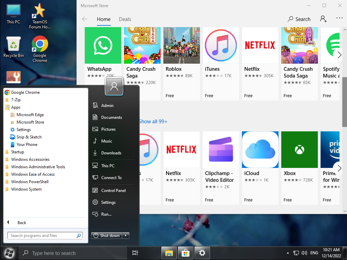Select the Roblox app thumbnail
This screenshot has width=347, height=260.
[x=181, y=46]
